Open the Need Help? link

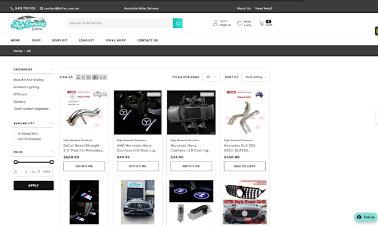pos(263,8)
